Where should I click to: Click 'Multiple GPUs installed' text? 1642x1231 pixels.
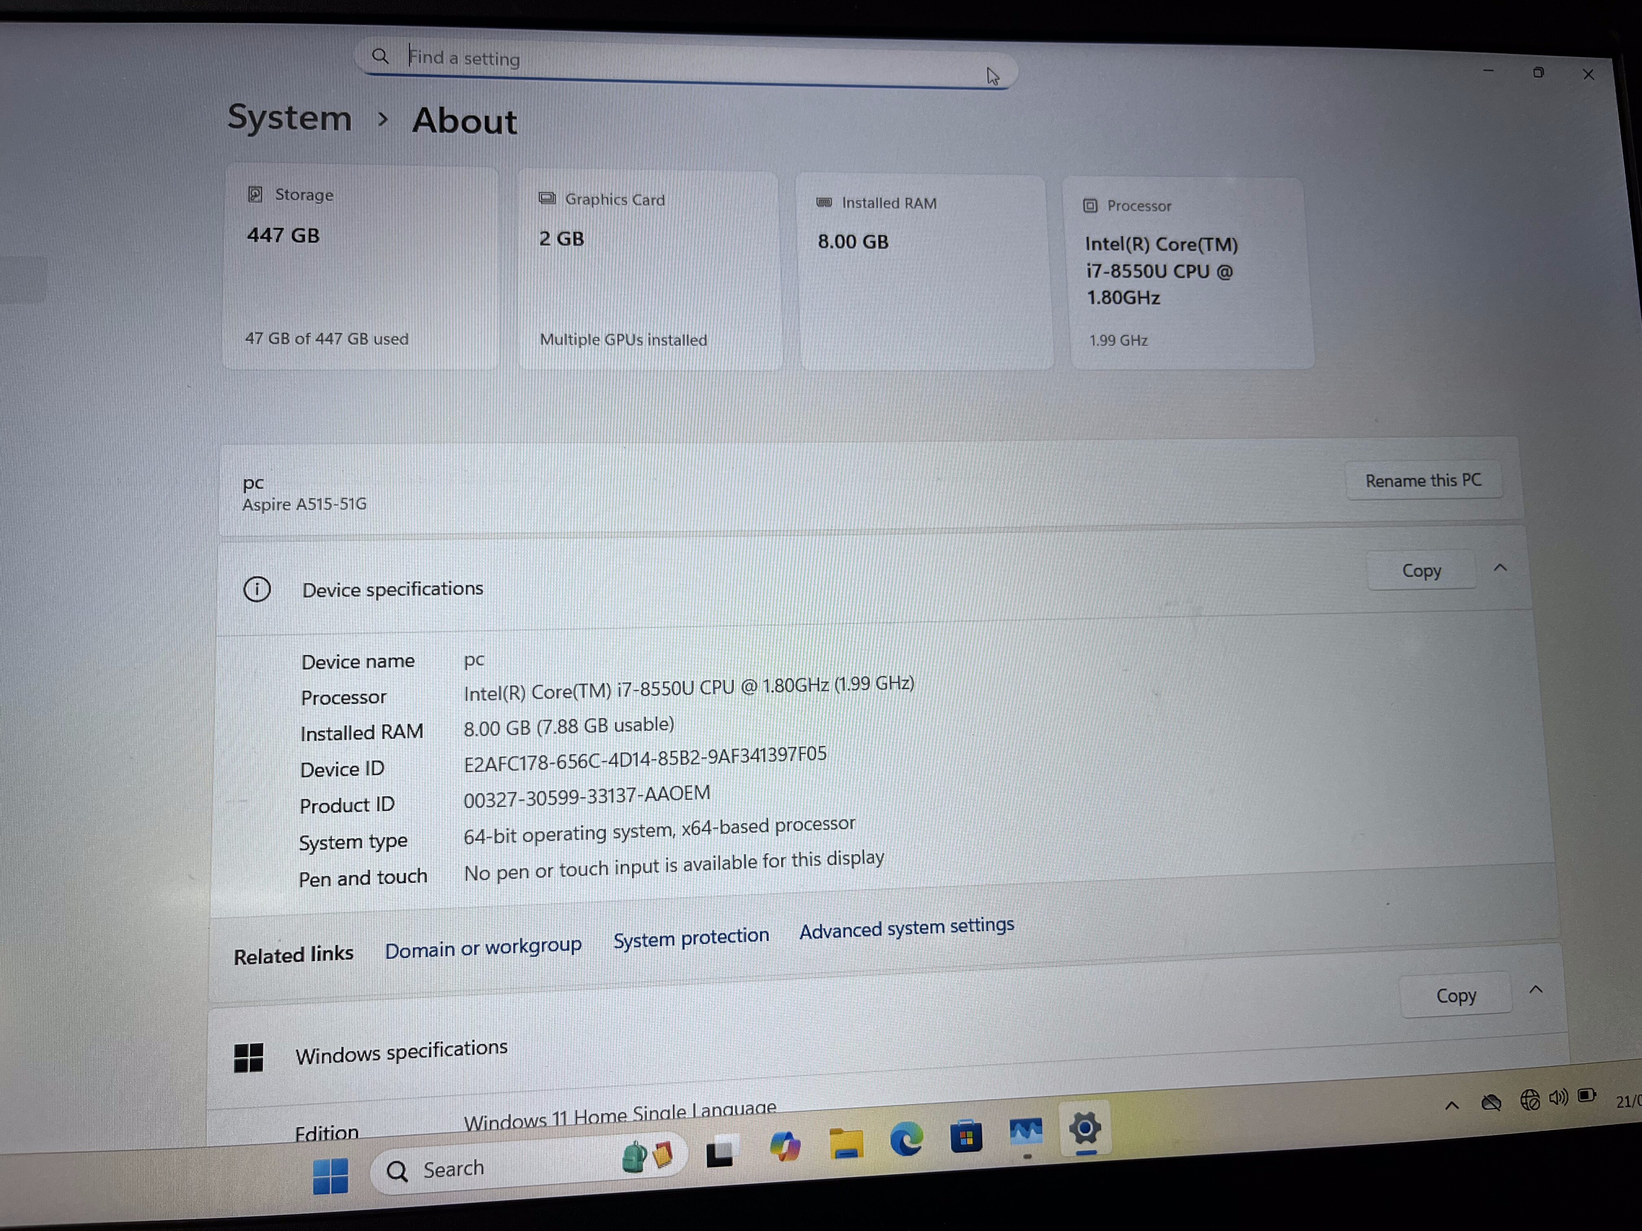(x=623, y=339)
